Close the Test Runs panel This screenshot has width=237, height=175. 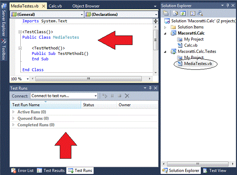tap(155, 88)
